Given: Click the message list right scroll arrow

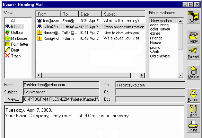Looking at the screenshot, I should [142, 75].
